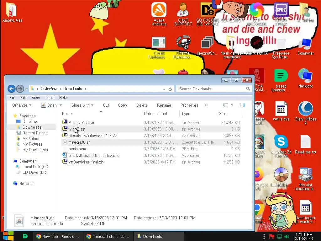Click the UltraBULL disc desktop icon
Image resolution: width=321 pixels, height=241 pixels.
[x=281, y=177]
